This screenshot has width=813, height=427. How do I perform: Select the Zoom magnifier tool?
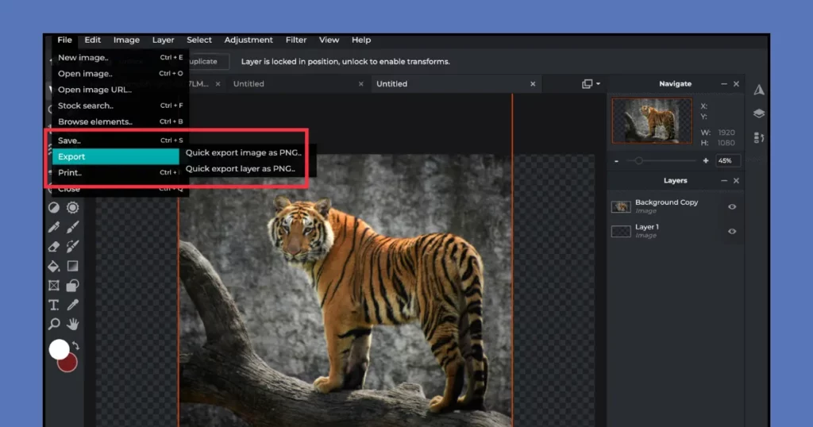click(54, 324)
